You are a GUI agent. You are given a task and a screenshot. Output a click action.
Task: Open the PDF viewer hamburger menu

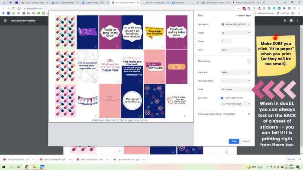(5, 21)
